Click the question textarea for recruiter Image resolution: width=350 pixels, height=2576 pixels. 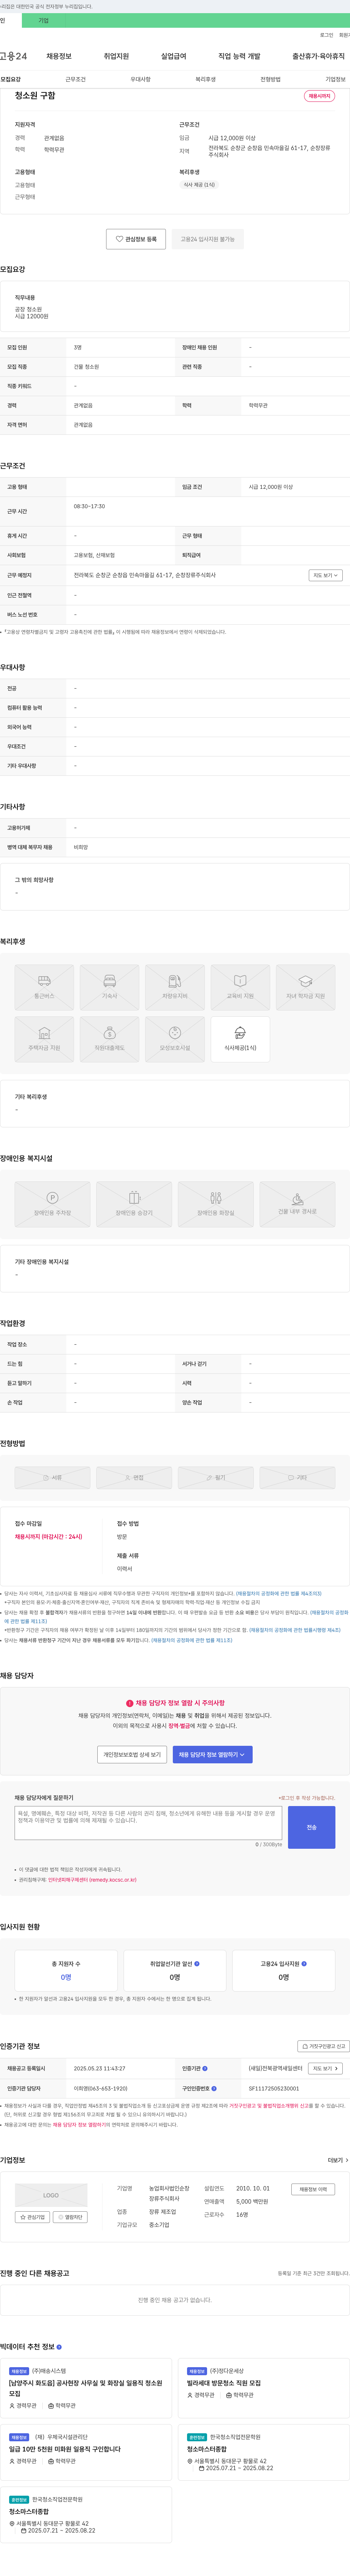click(148, 1822)
